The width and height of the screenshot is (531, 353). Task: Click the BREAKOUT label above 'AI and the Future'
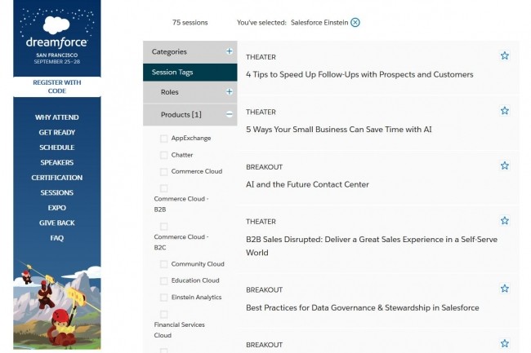[264, 167]
